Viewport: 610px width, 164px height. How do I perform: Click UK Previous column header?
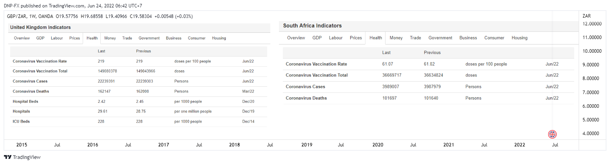coord(143,51)
